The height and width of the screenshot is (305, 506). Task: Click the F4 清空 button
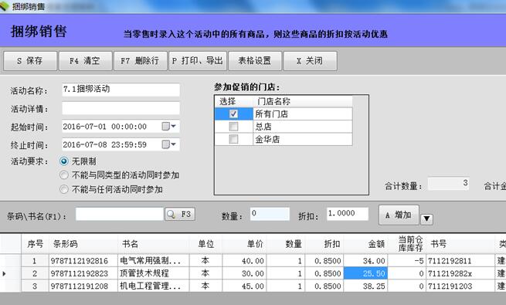click(x=86, y=60)
